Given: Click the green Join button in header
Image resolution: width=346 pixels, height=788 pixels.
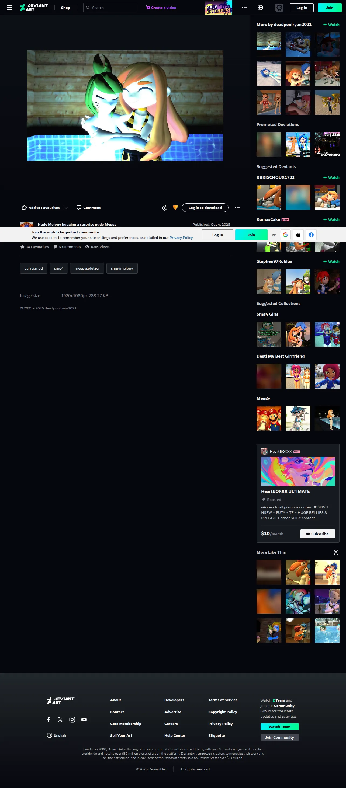Looking at the screenshot, I should tap(330, 8).
